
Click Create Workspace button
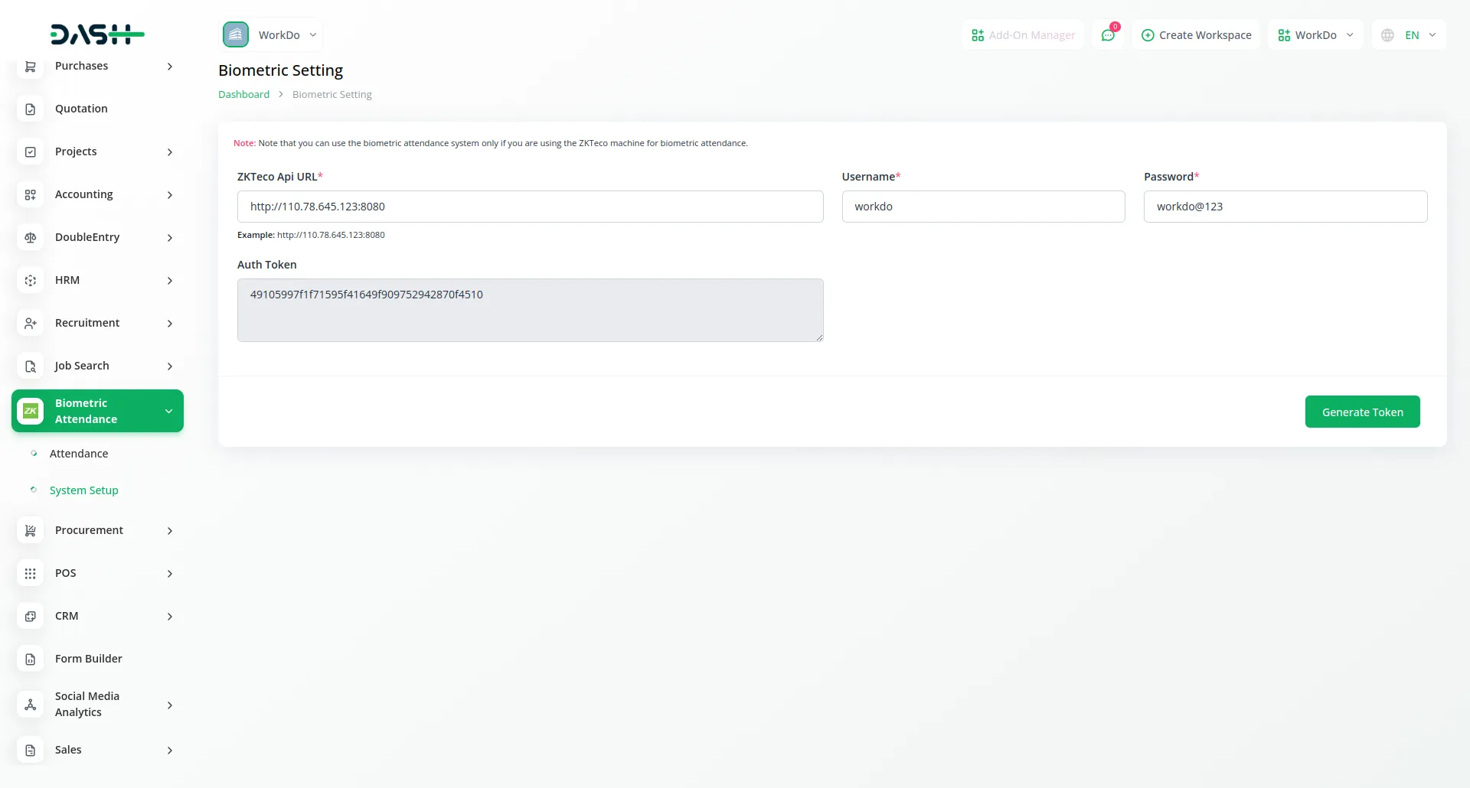pyautogui.click(x=1196, y=35)
